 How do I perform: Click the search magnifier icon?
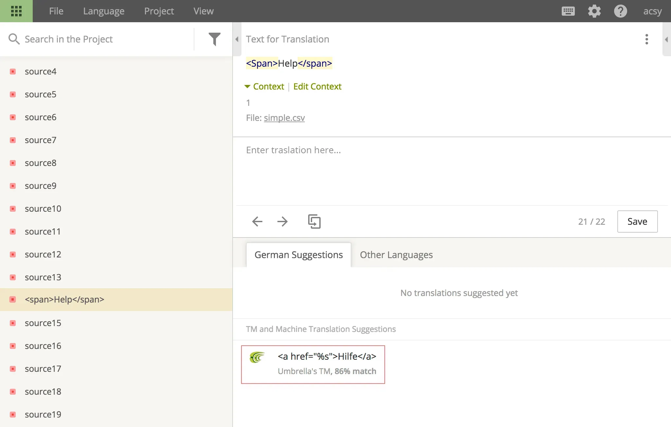tap(14, 39)
